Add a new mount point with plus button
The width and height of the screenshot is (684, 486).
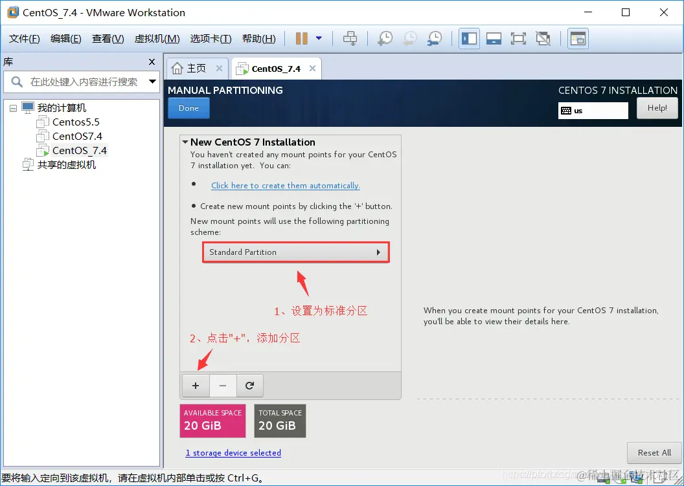pos(196,386)
